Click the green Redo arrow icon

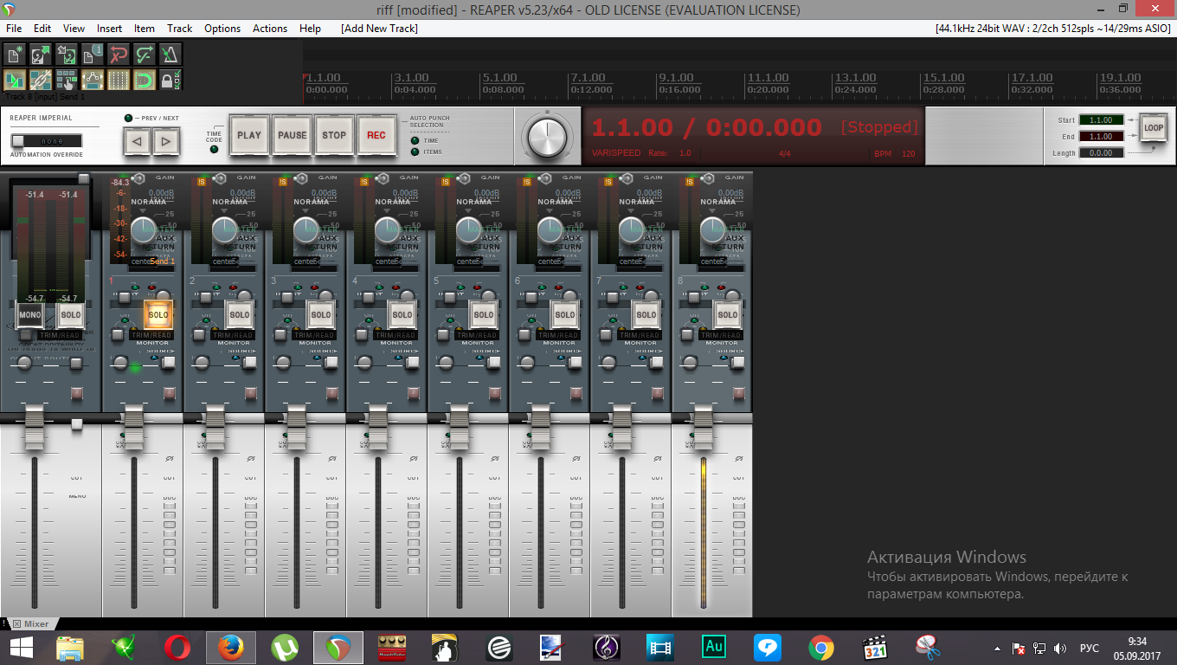click(x=145, y=55)
